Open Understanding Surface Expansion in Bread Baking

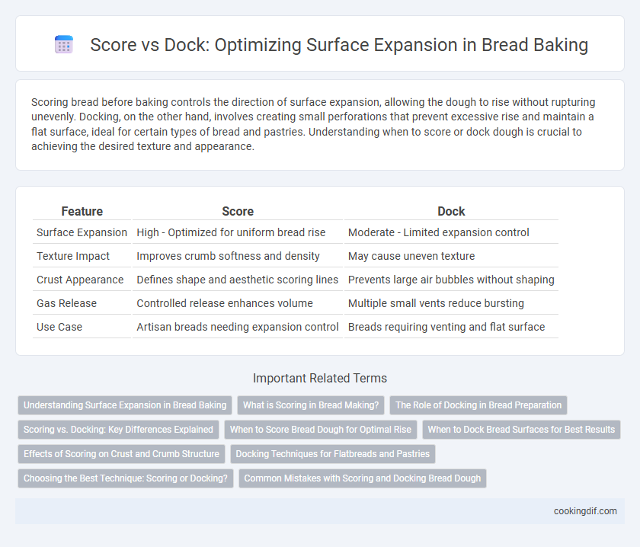coord(125,405)
